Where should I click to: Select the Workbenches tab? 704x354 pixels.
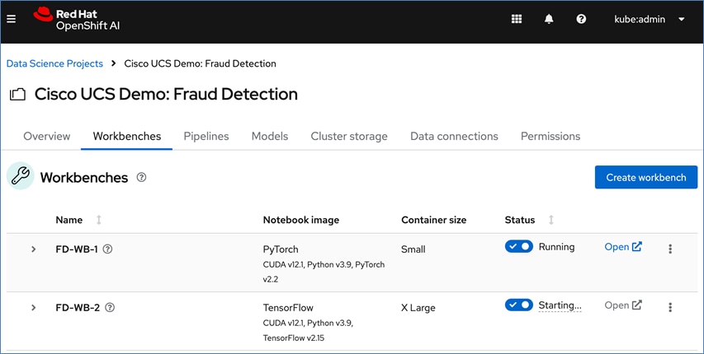(x=126, y=136)
